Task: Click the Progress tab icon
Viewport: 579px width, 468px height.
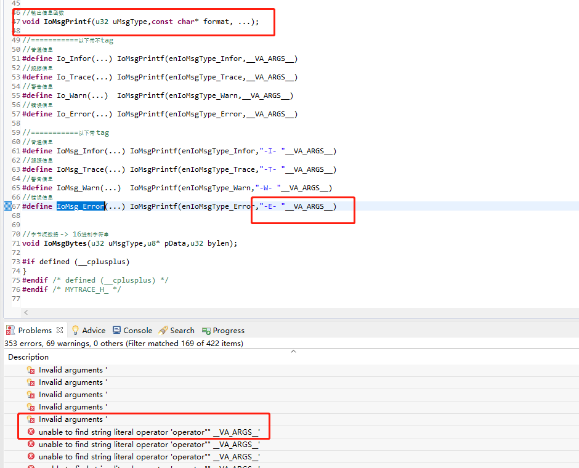Action: point(206,331)
